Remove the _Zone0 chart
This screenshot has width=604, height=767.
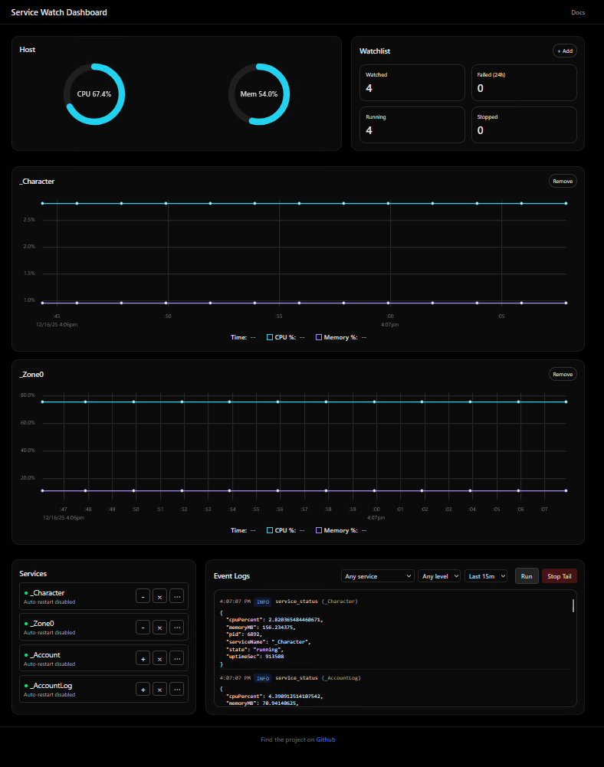(x=563, y=374)
